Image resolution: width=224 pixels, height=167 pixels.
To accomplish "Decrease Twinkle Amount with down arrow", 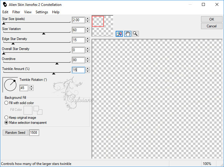I will 88,71.
